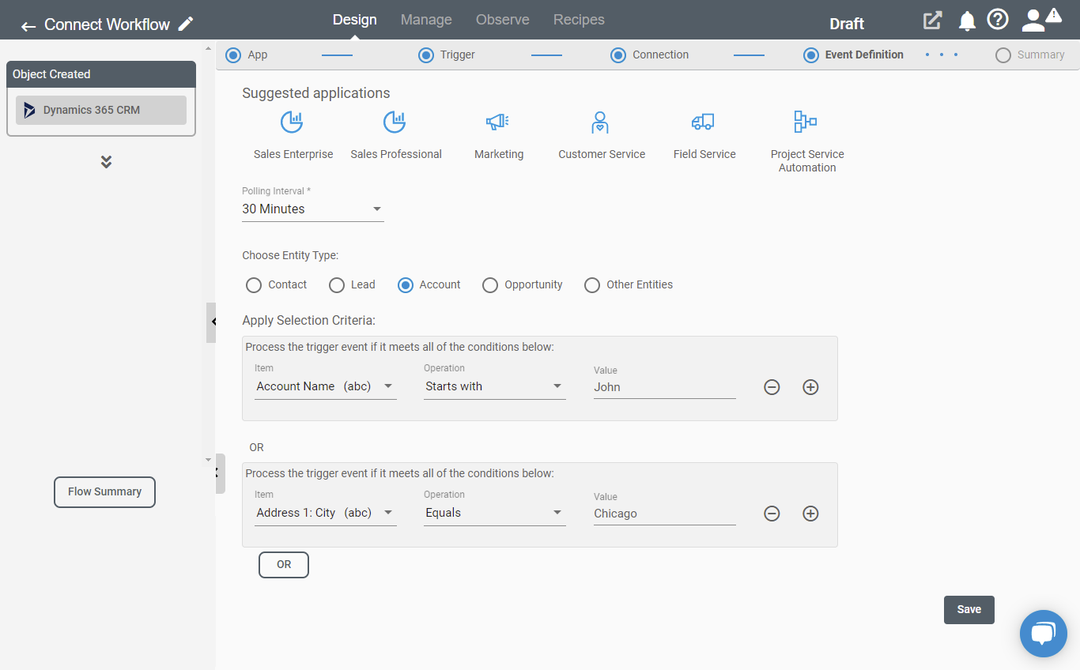Click the sidebar scrollbar down arrow
This screenshot has height=670, width=1080.
click(x=208, y=460)
